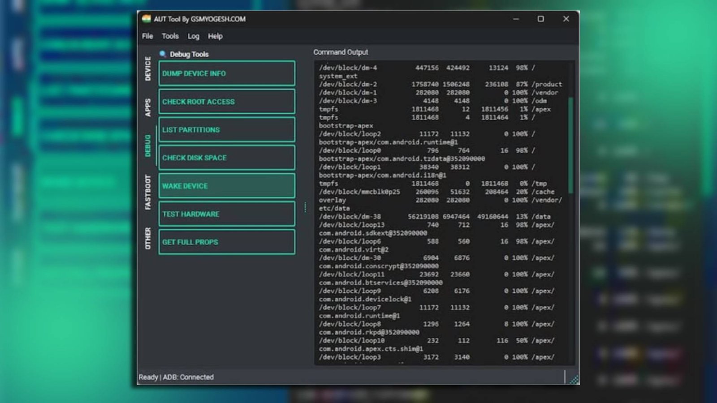Click GET FULL PROPS

(x=227, y=242)
